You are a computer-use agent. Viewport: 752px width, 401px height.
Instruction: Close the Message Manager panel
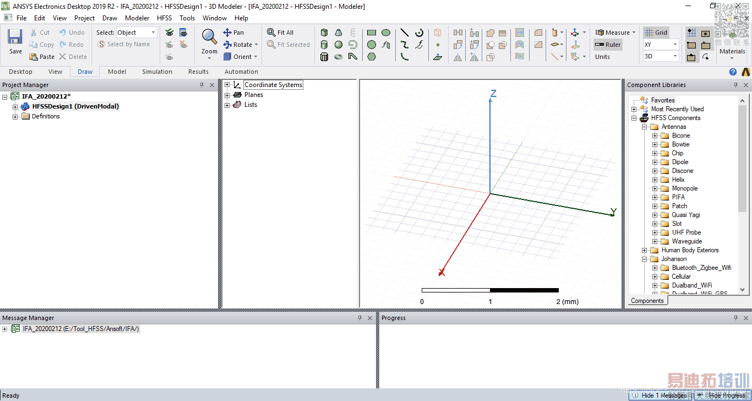click(x=369, y=318)
